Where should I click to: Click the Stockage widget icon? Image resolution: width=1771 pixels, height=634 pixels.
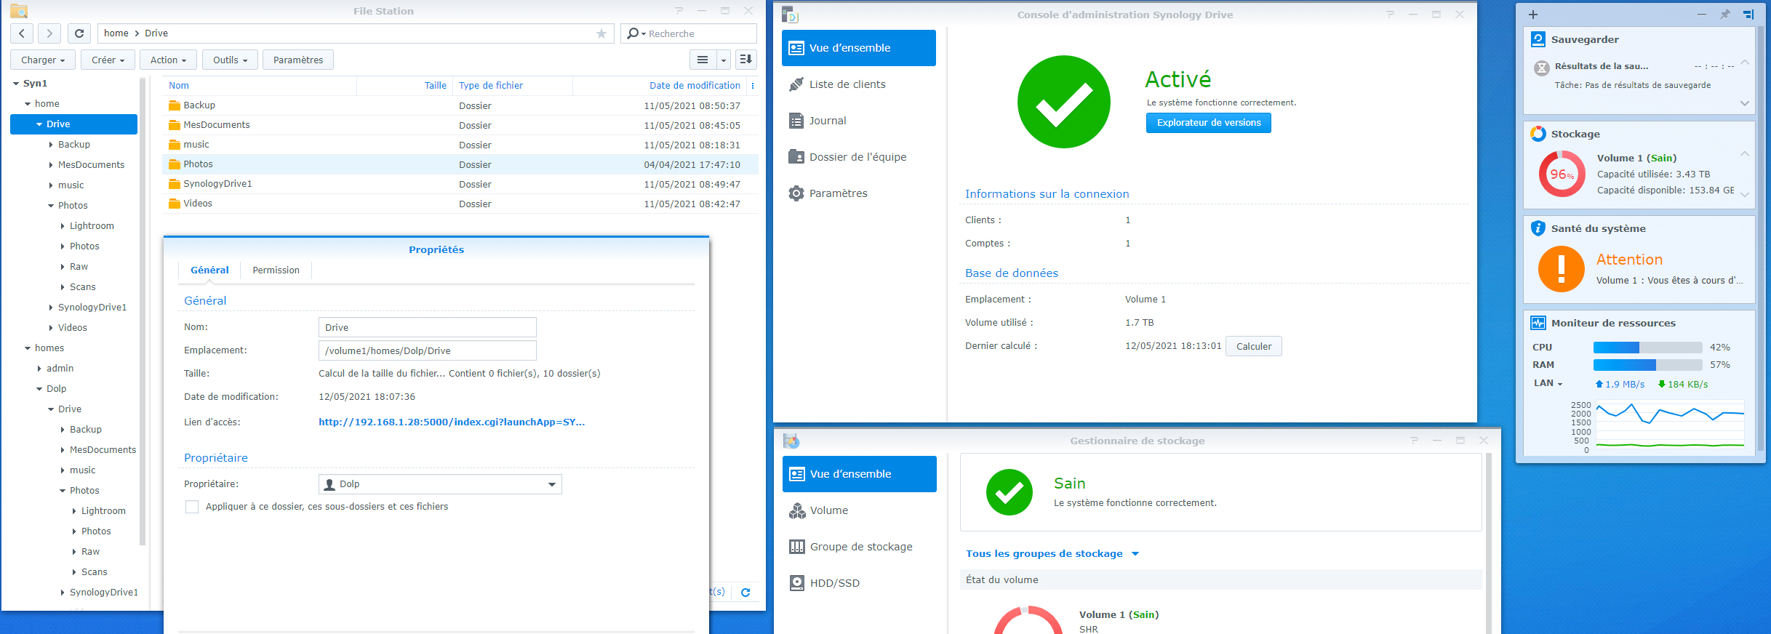point(1538,134)
